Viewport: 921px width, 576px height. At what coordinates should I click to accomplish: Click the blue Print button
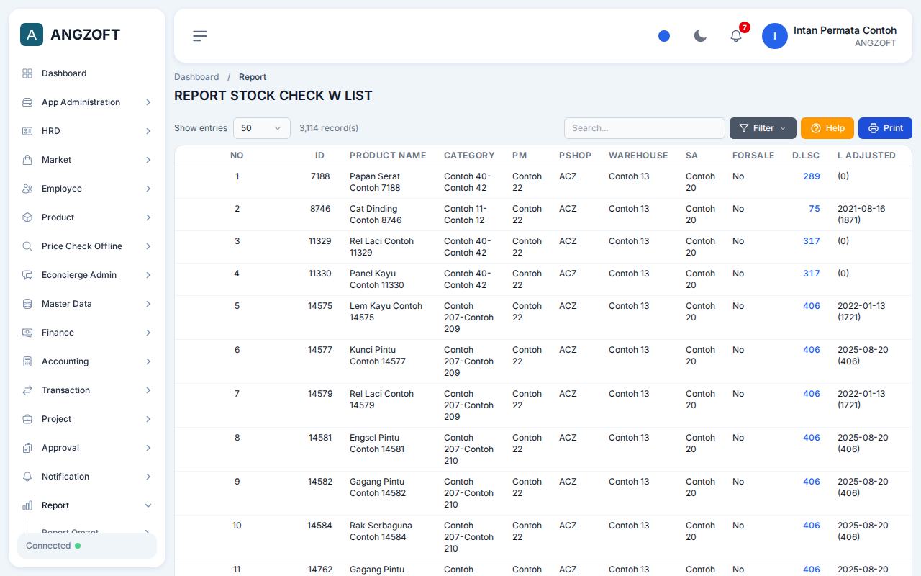click(885, 128)
